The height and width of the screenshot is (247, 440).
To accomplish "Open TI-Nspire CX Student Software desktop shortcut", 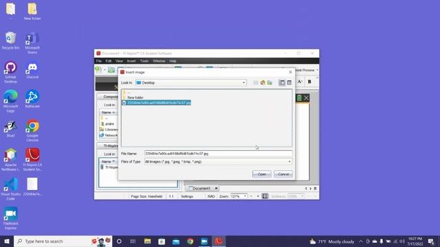I will (32, 160).
